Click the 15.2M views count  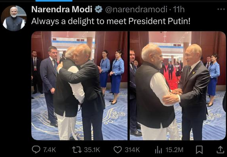coord(174,150)
